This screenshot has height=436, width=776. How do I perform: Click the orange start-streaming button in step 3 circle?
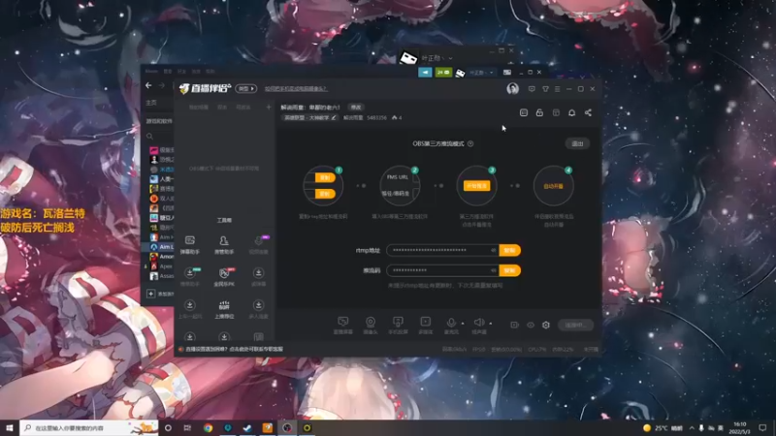[x=476, y=186]
